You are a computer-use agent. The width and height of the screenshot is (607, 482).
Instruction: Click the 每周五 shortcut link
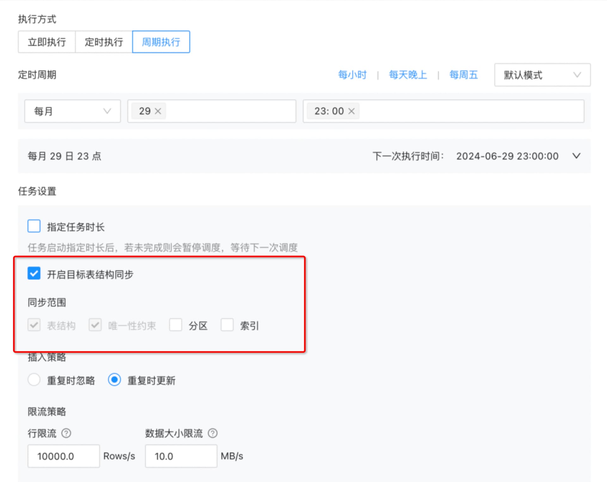point(463,75)
